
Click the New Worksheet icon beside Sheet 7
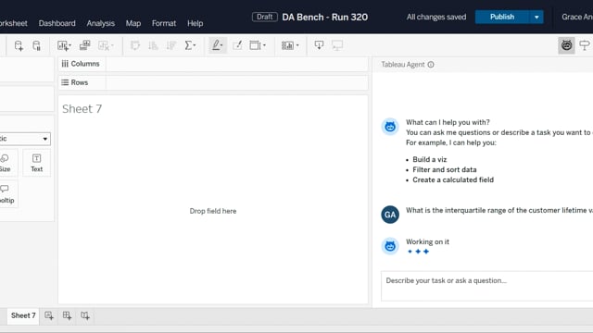(49, 315)
